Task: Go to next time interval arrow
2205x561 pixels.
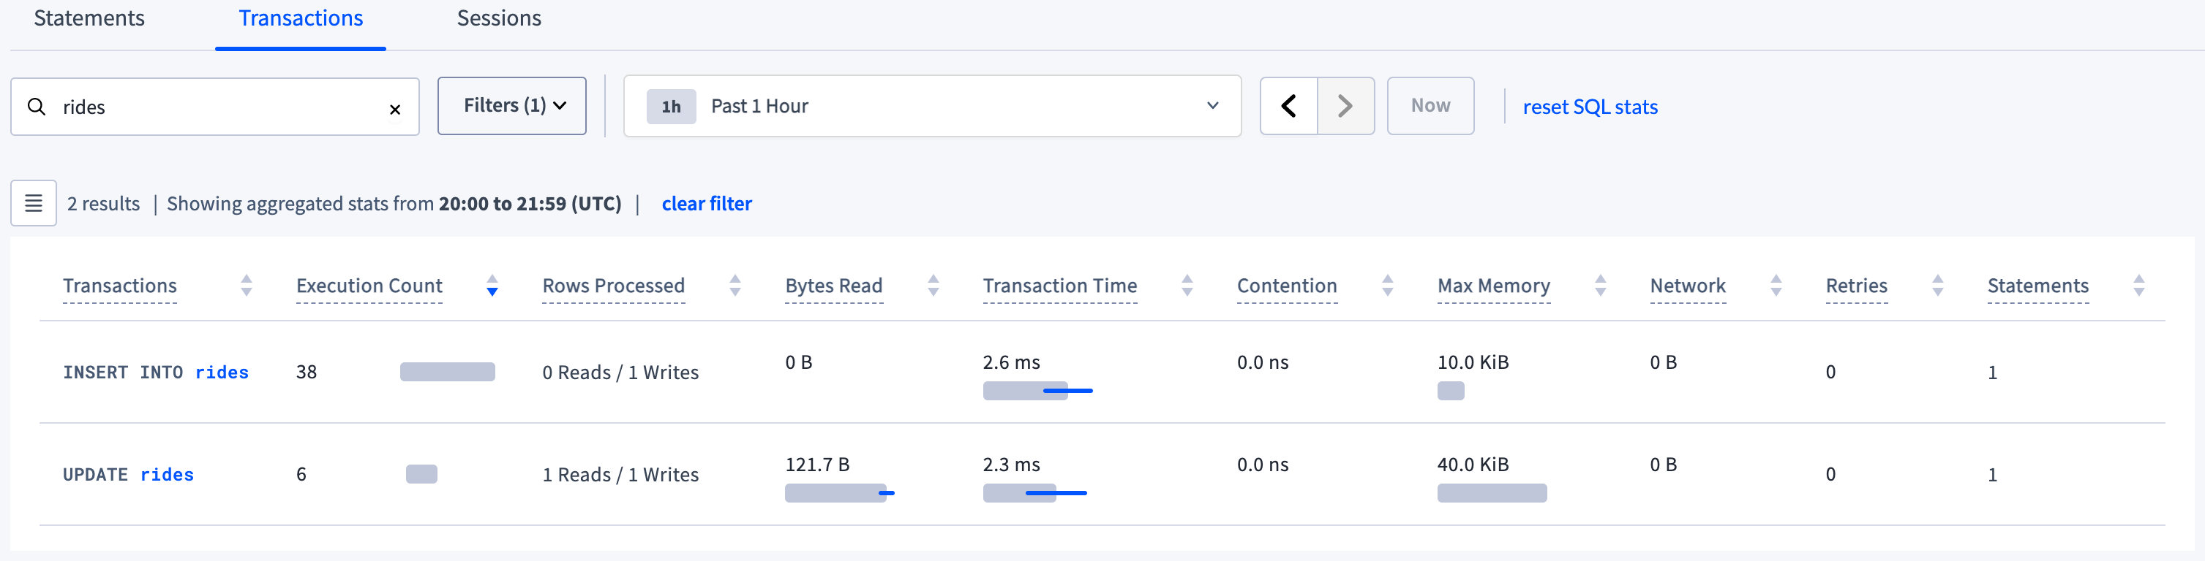Action: point(1345,106)
